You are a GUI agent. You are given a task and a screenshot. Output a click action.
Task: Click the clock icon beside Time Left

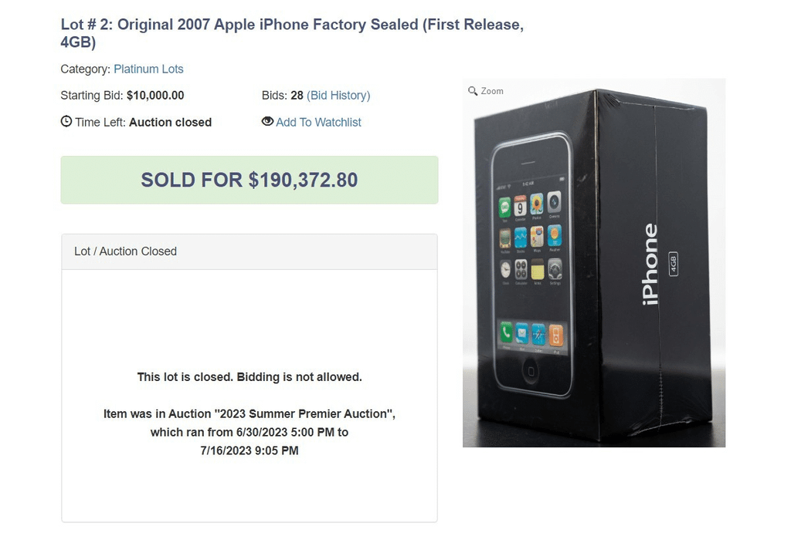point(66,121)
